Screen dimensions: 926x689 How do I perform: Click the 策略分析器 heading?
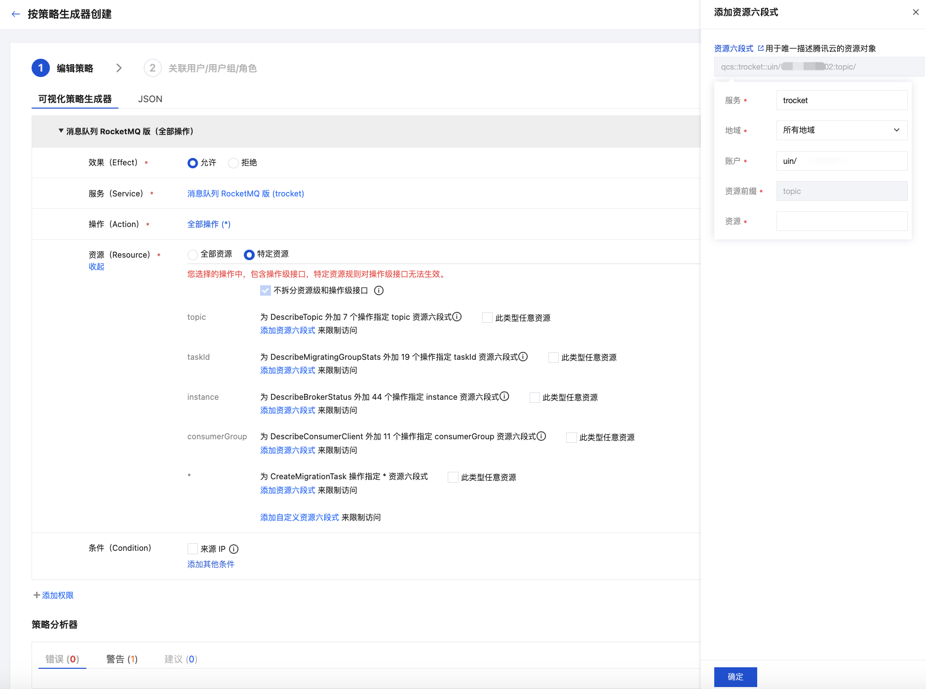[54, 624]
